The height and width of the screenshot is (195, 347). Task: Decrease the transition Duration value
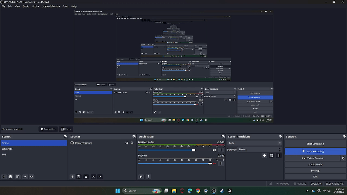tap(280, 151)
